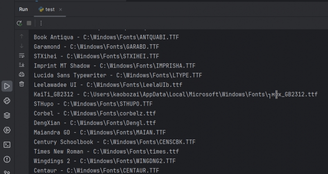This screenshot has width=328, height=174.
Task: Switch to the test run tab
Action: (49, 9)
